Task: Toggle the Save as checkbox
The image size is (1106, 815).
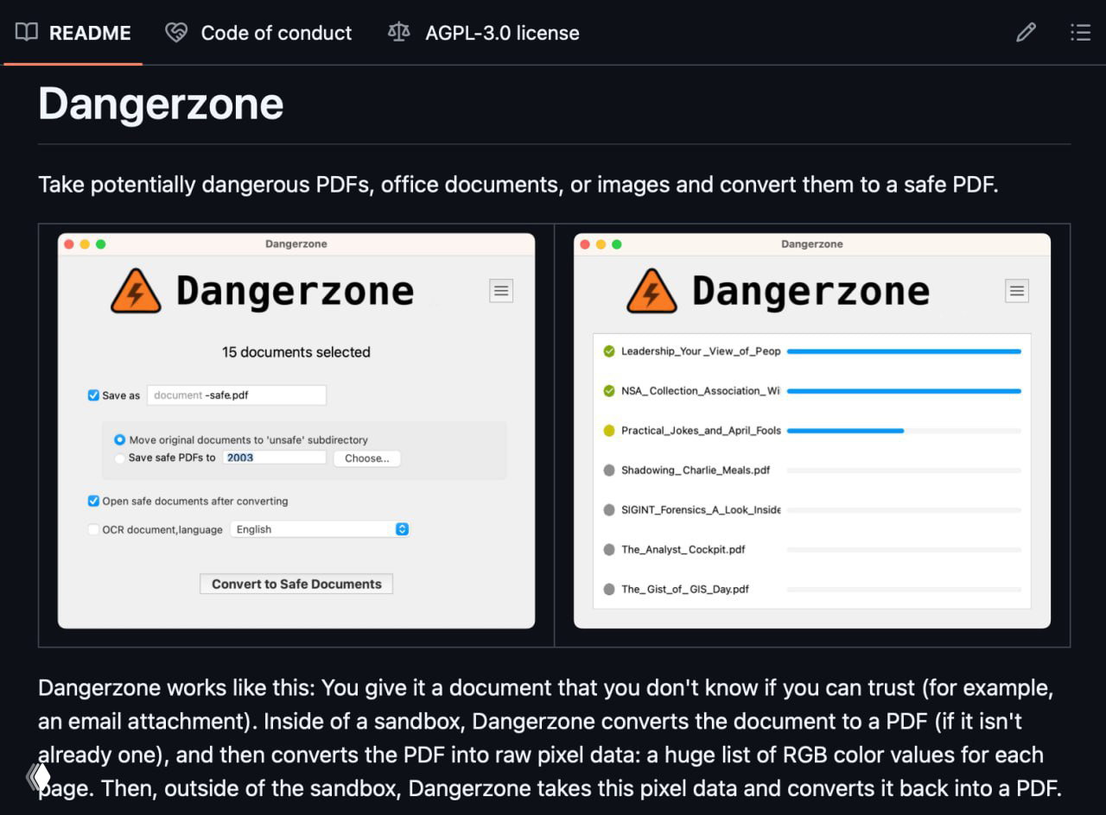Action: [x=93, y=395]
